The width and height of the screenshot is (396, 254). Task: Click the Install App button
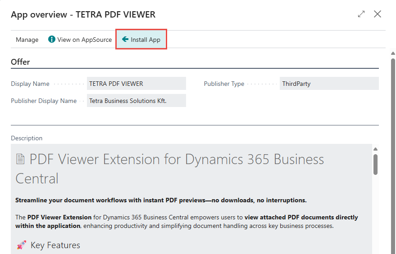[x=141, y=39]
